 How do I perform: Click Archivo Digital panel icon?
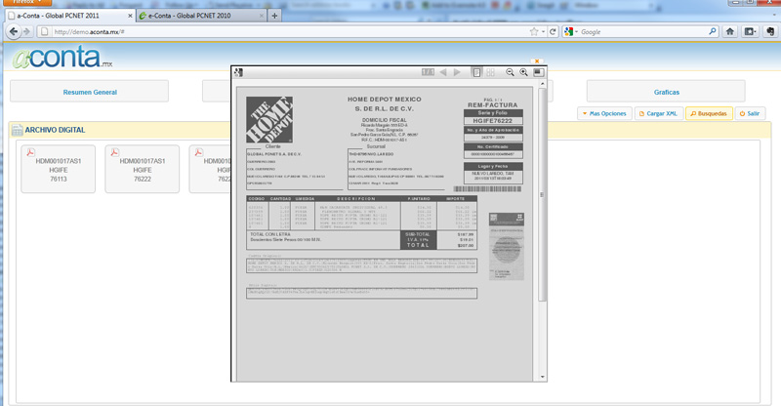(17, 130)
